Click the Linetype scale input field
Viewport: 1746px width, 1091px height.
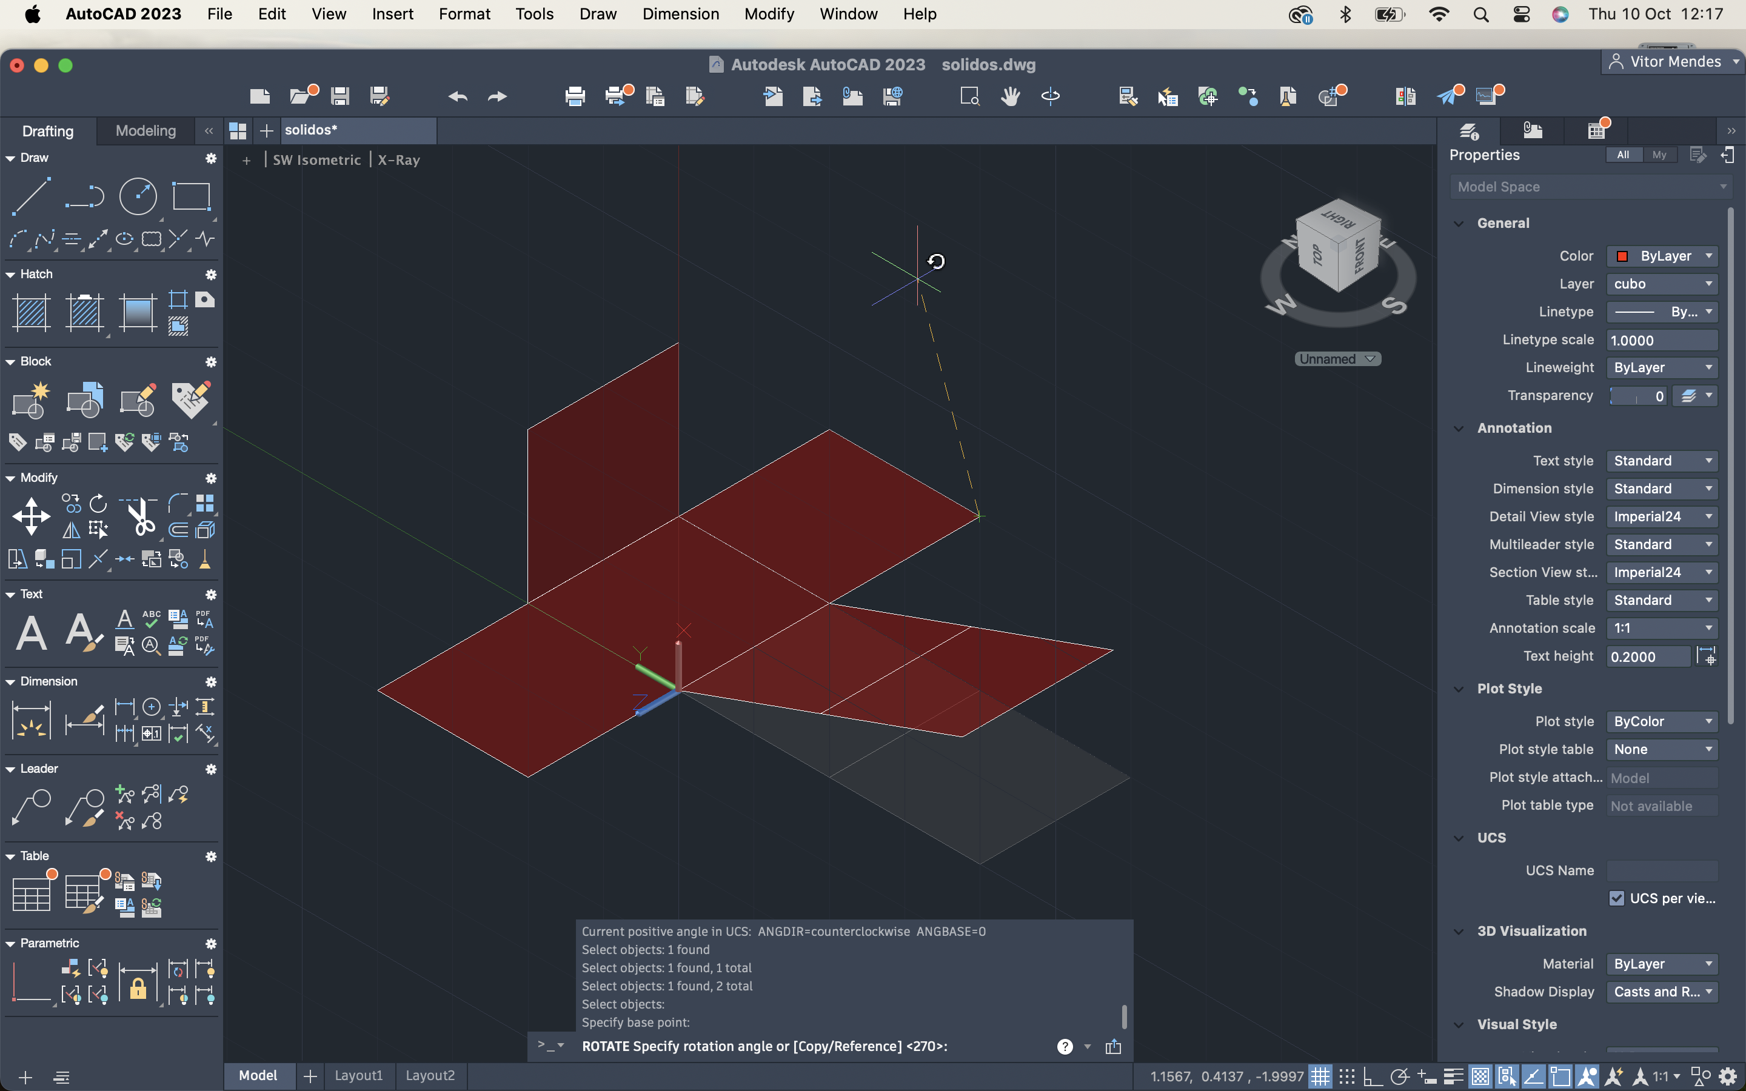1662,341
